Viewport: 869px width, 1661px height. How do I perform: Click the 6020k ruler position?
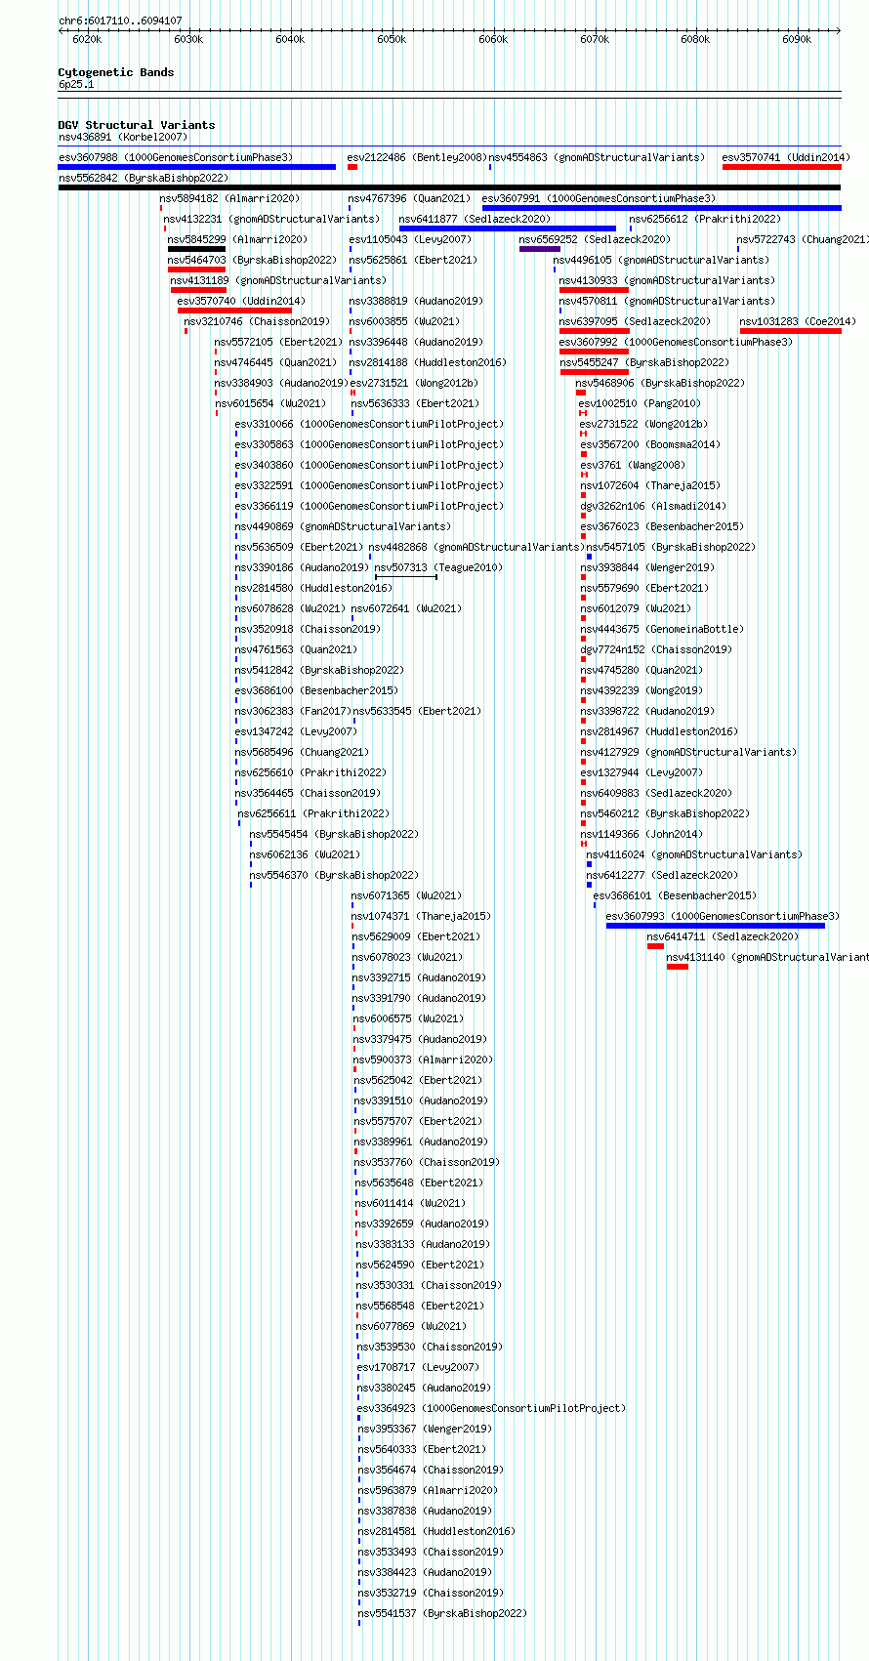[87, 39]
